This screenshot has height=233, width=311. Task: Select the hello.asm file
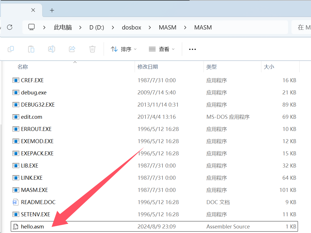(32, 226)
